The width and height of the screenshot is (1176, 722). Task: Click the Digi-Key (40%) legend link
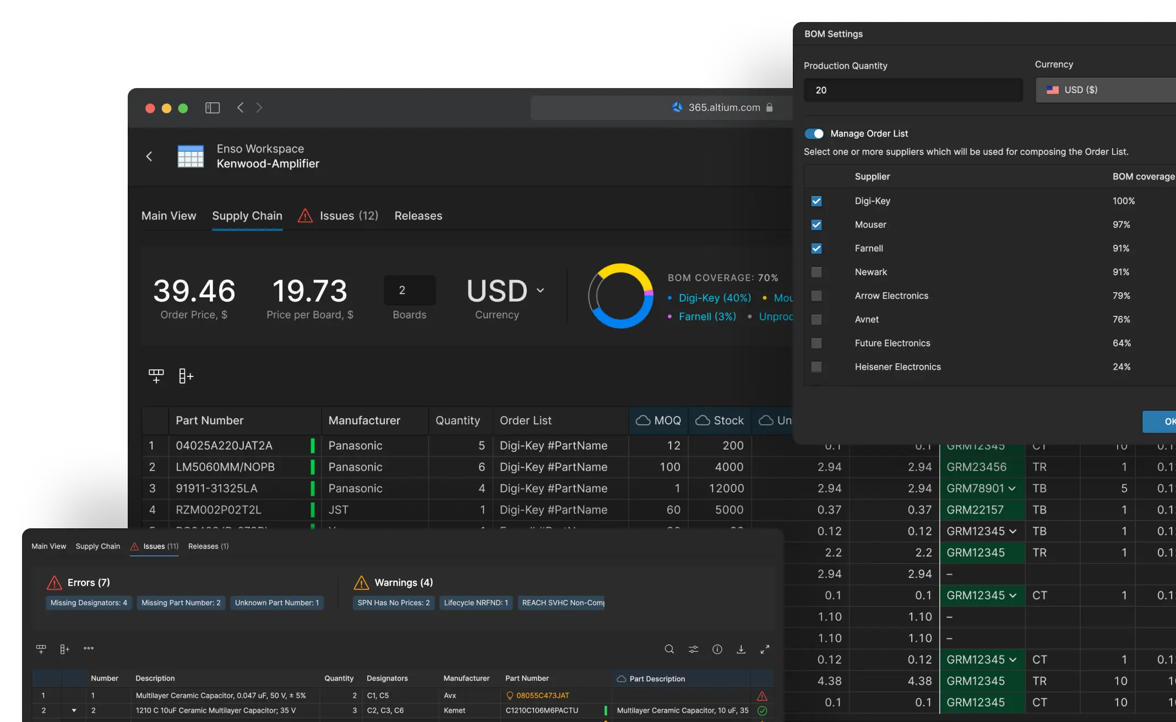(x=715, y=298)
